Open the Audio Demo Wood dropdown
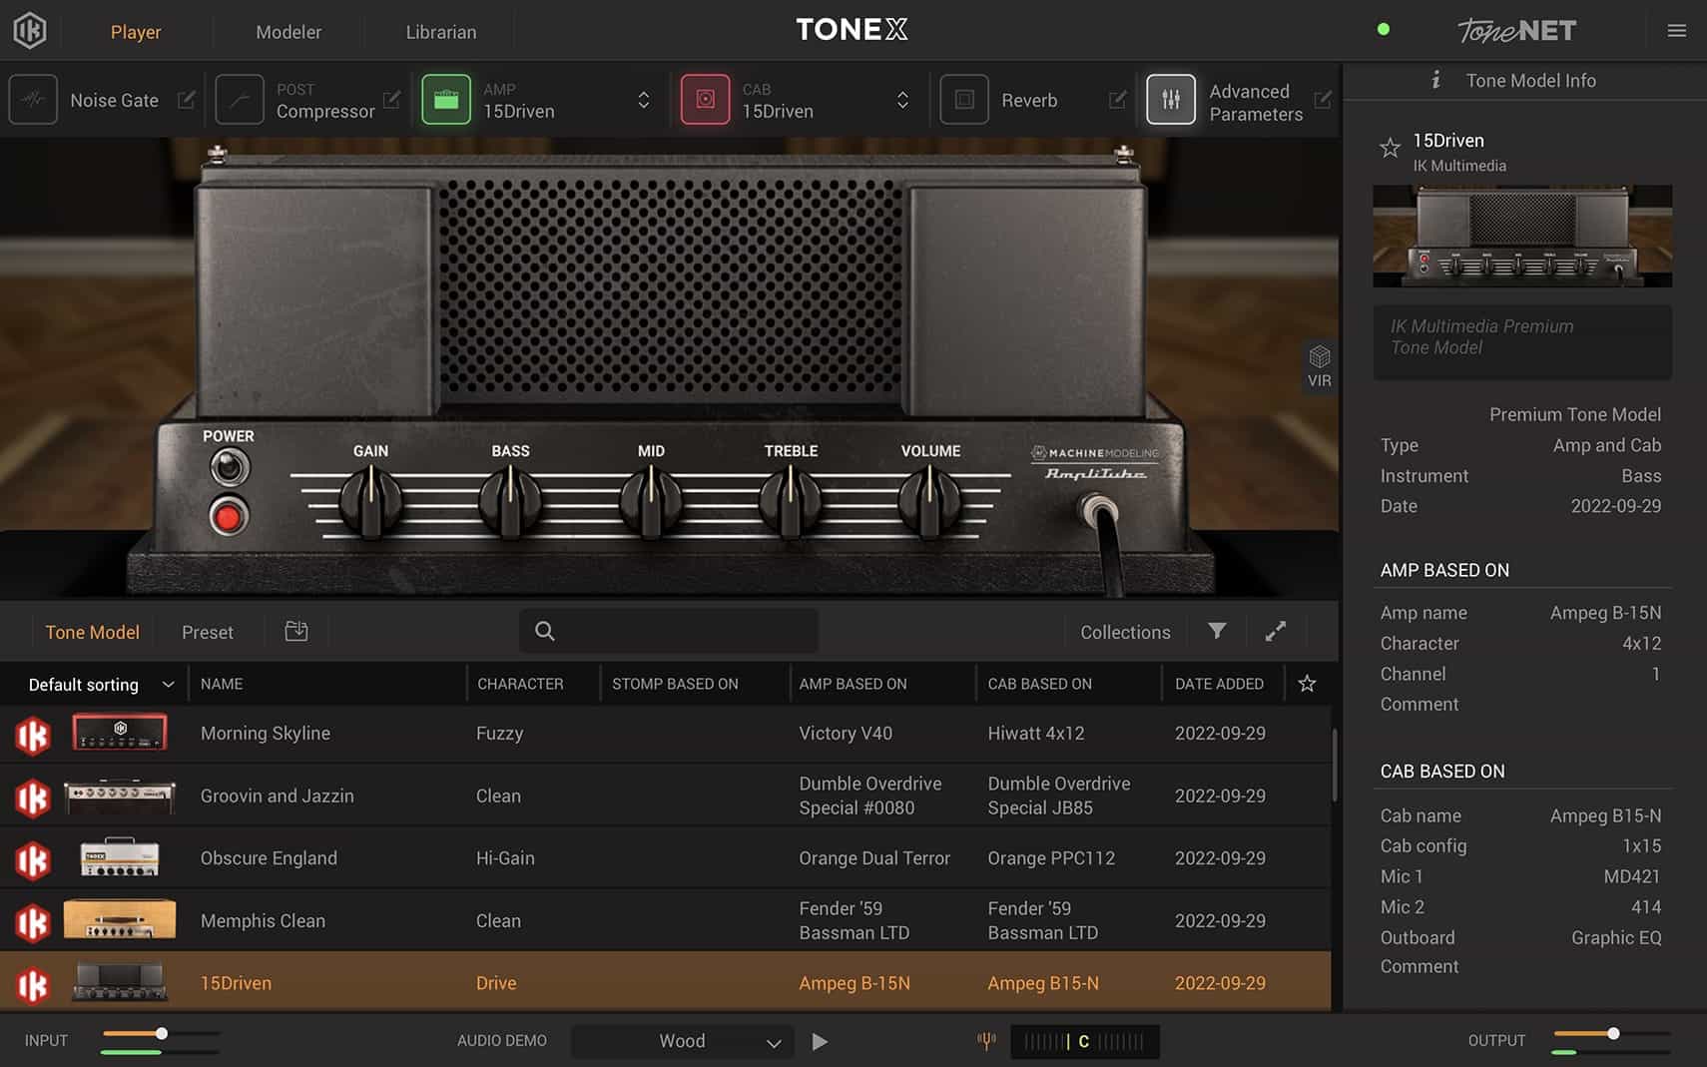 (683, 1041)
